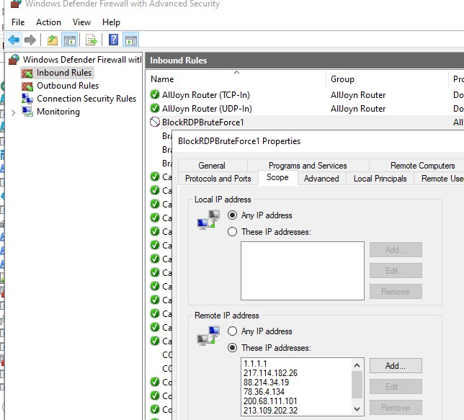This screenshot has height=420, width=464.
Task: Click the Local IP address computers icon
Action: [208, 220]
